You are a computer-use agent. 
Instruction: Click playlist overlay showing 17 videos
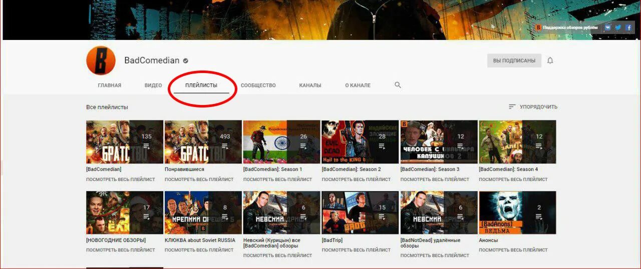(x=147, y=212)
